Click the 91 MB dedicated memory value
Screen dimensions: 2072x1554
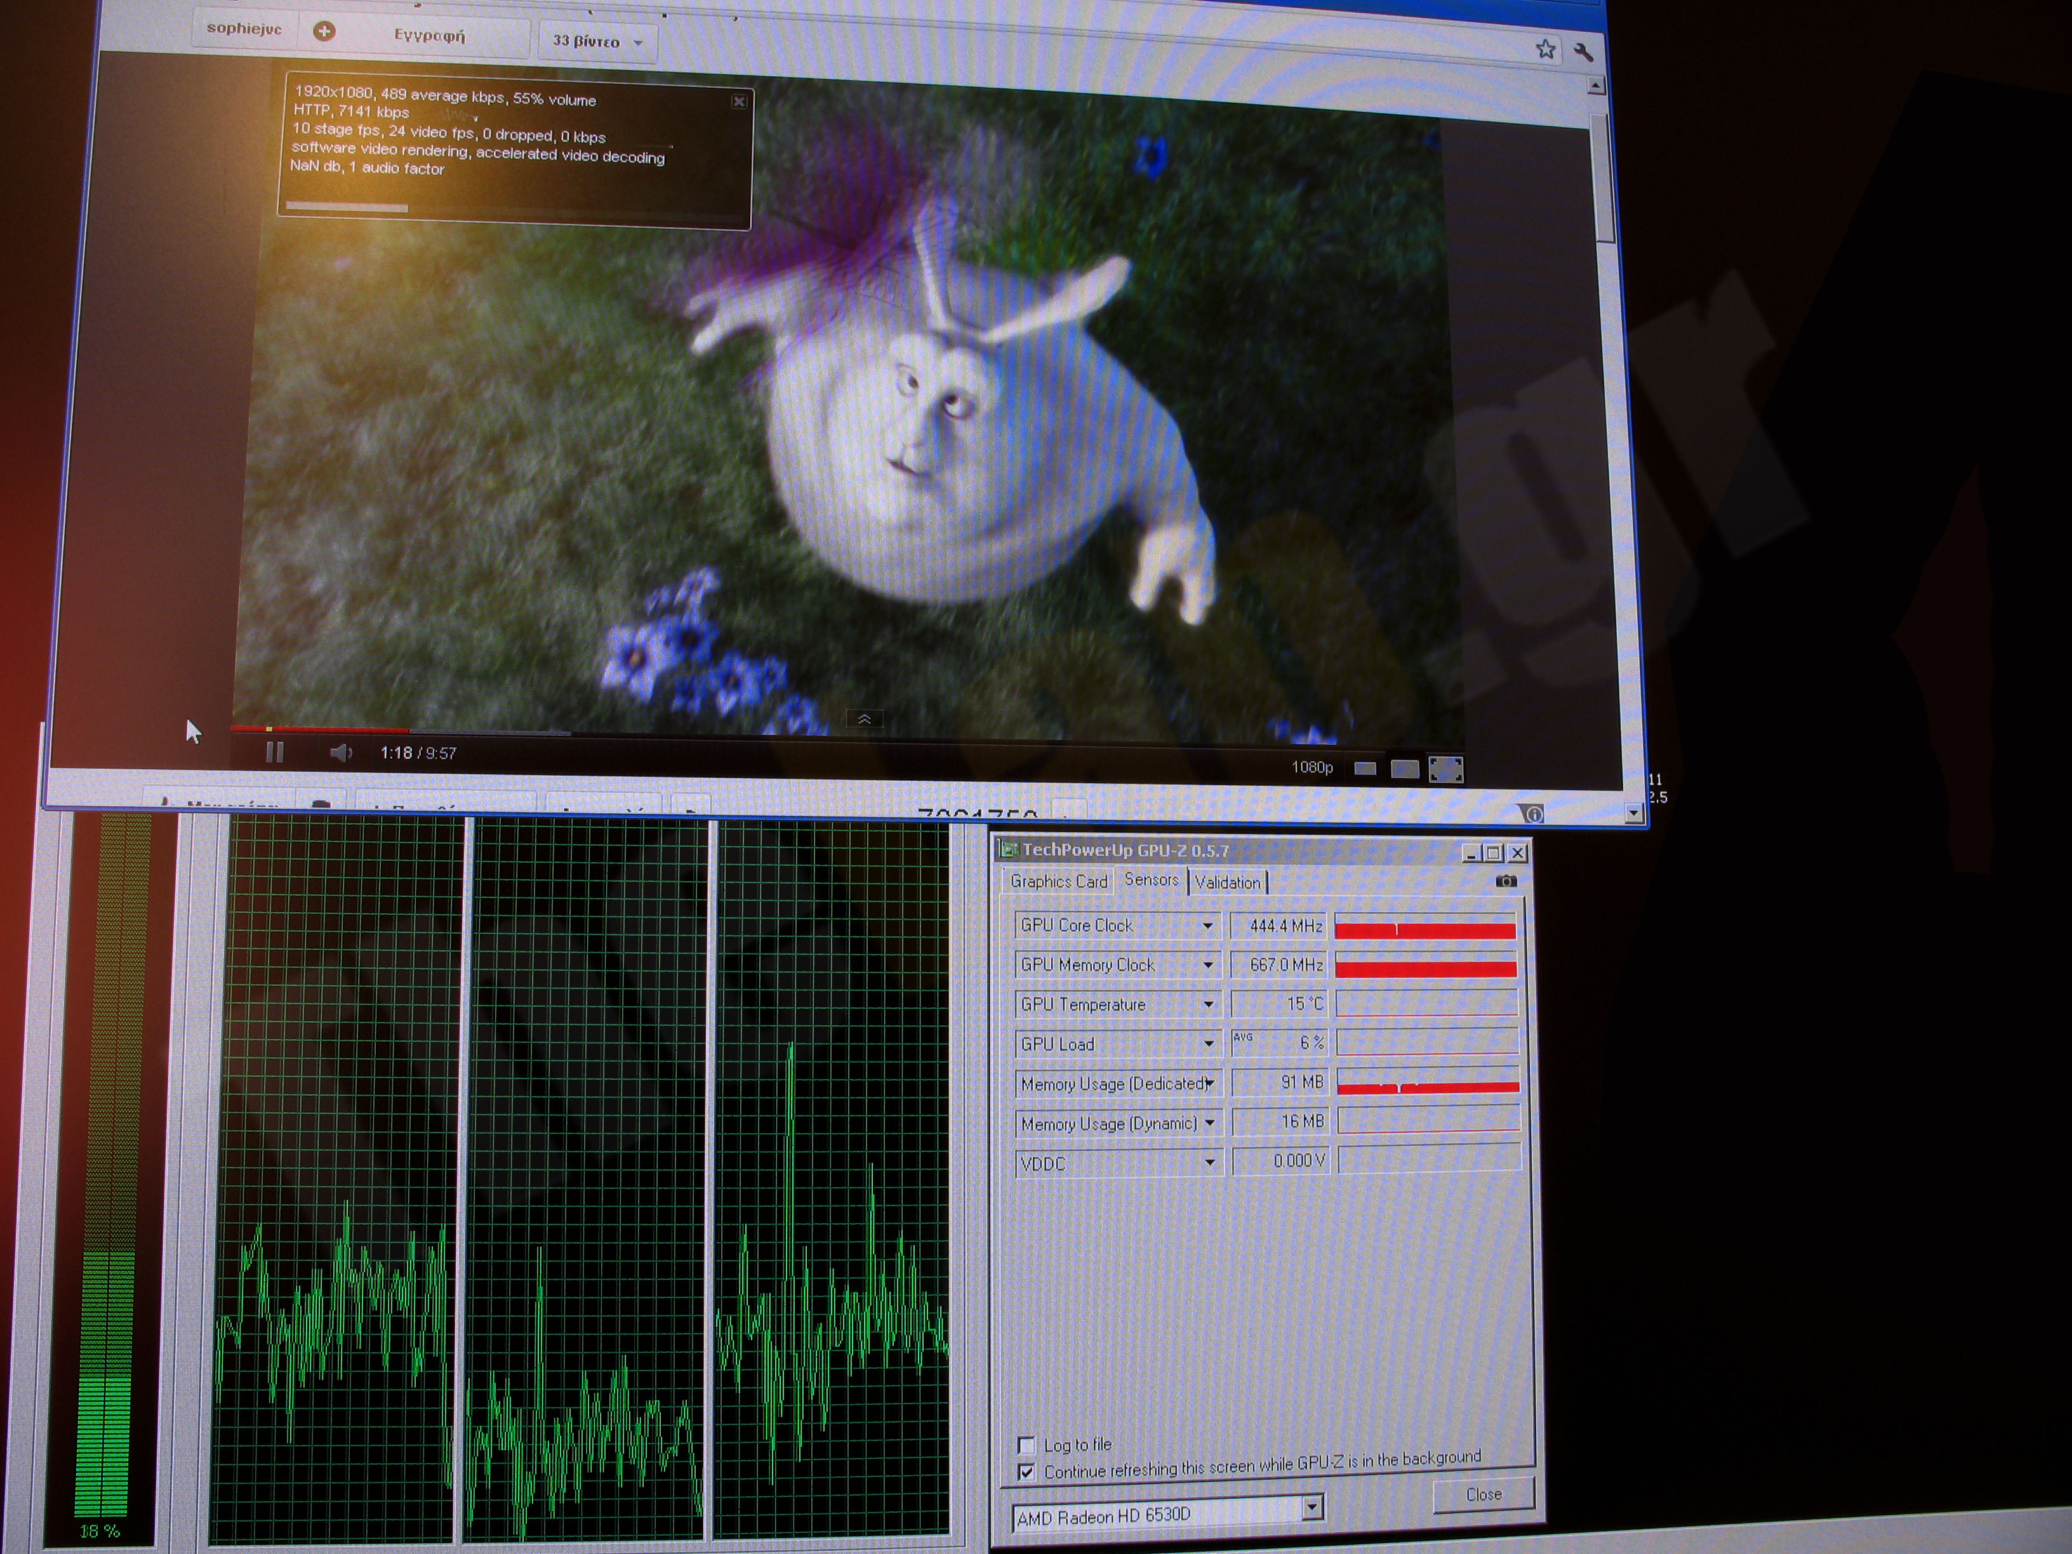click(x=1280, y=1082)
